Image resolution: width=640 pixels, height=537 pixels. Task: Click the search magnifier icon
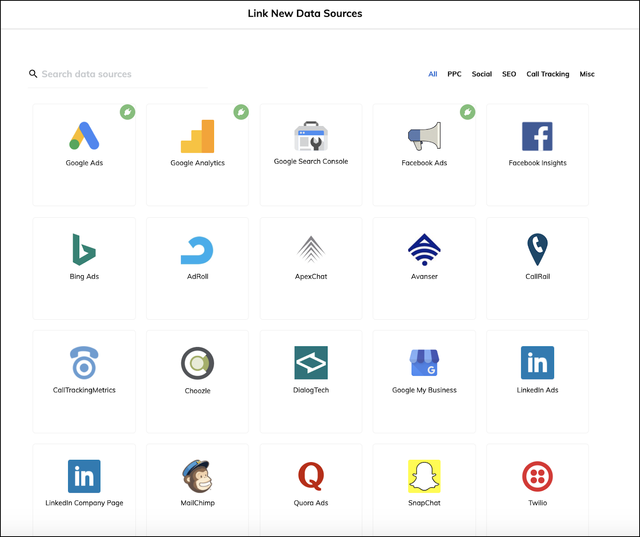tap(33, 74)
